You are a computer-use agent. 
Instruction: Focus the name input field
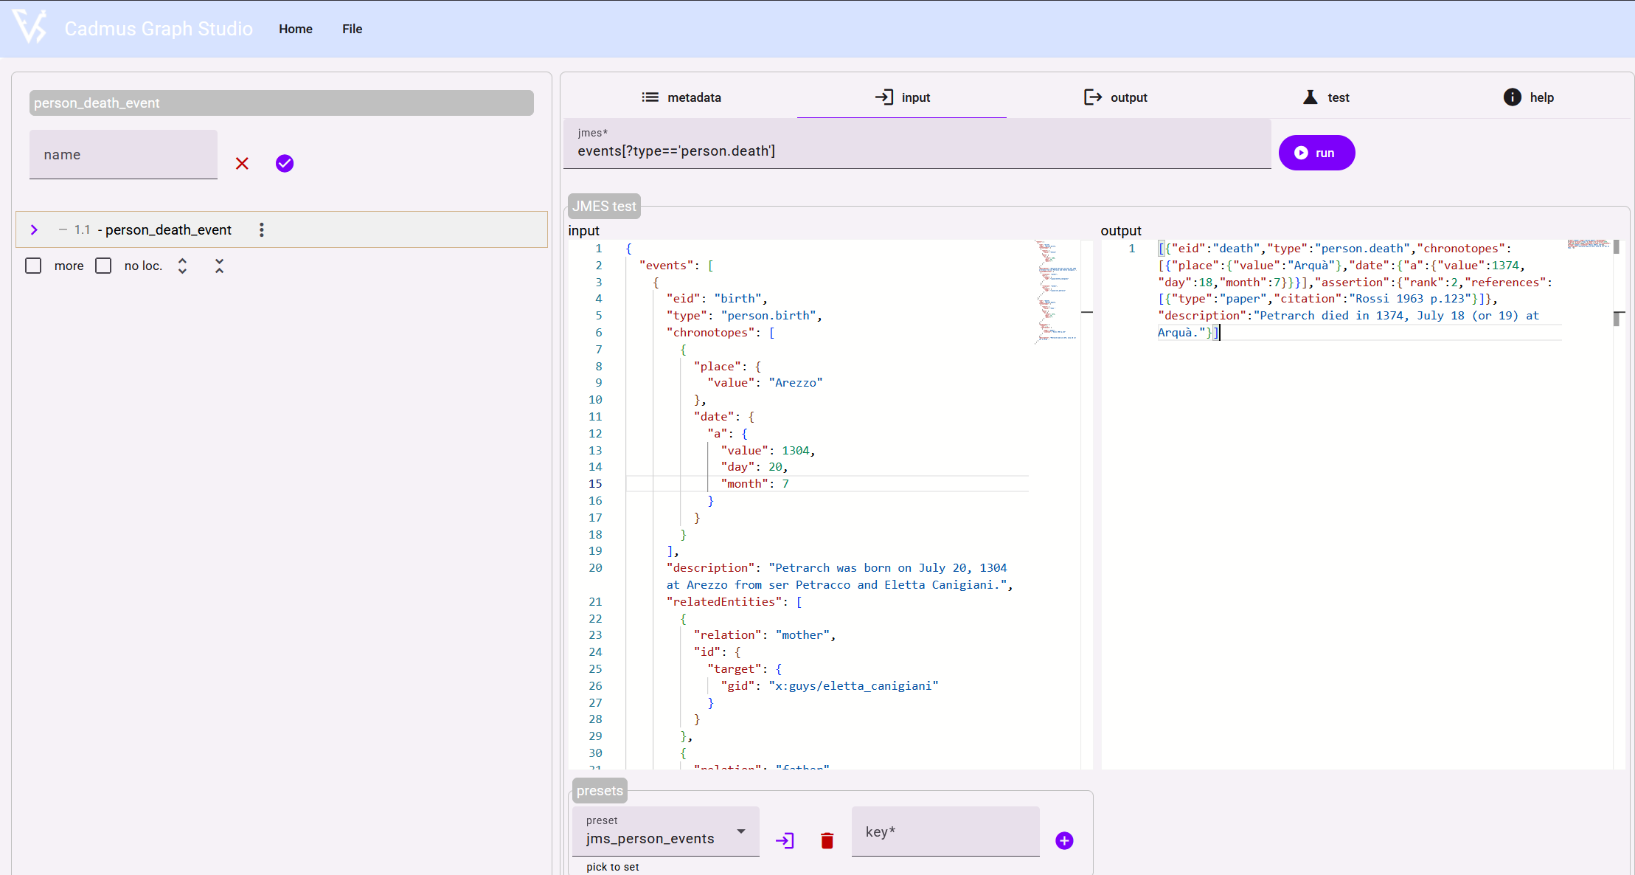(123, 154)
